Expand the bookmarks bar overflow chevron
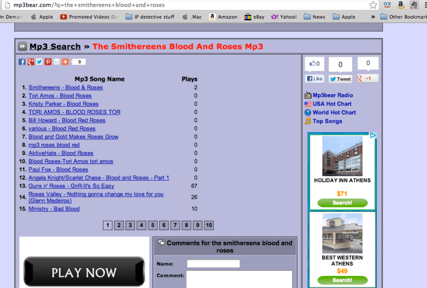Screen dimensions: 427x288 click(373, 17)
